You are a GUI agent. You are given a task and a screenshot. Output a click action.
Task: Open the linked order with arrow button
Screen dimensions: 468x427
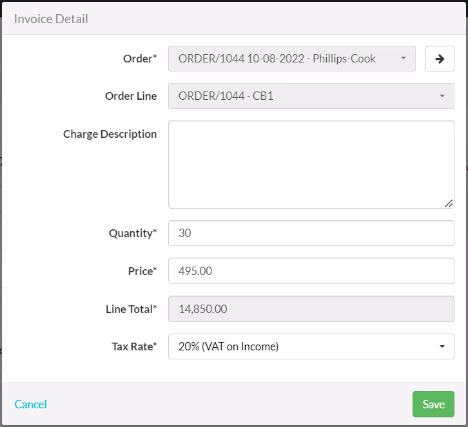(440, 59)
